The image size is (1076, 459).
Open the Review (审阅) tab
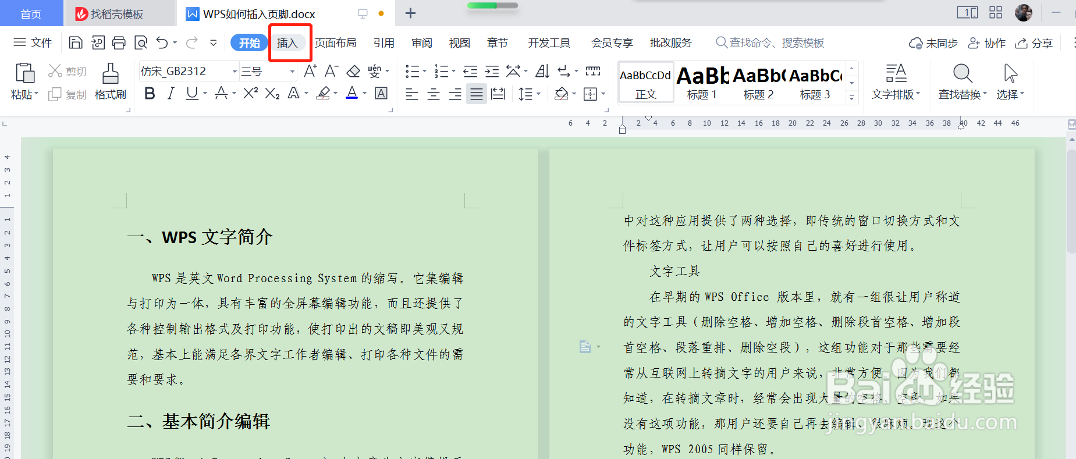422,42
